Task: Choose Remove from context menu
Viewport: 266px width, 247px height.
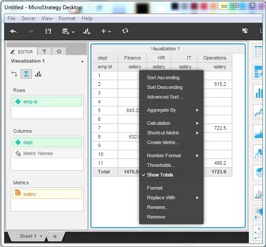Action: 171,217
